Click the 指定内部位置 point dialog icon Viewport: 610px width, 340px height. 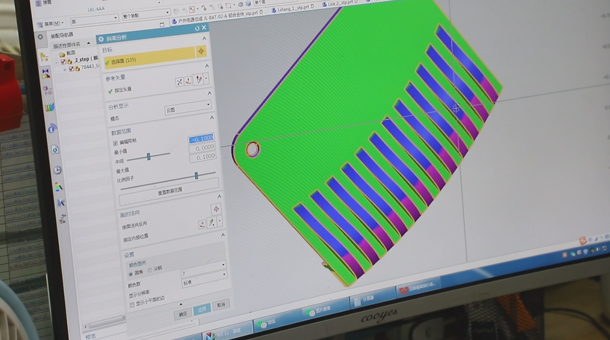tap(202, 225)
